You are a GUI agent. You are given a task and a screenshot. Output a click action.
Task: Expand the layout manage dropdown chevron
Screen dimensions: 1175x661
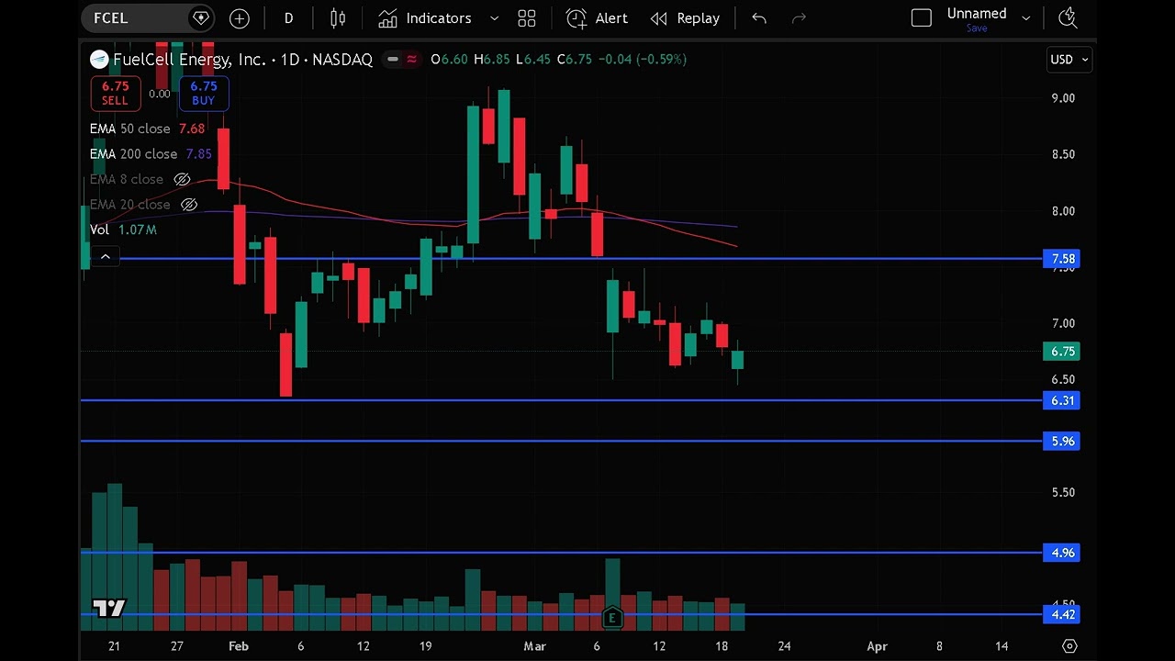1026,18
